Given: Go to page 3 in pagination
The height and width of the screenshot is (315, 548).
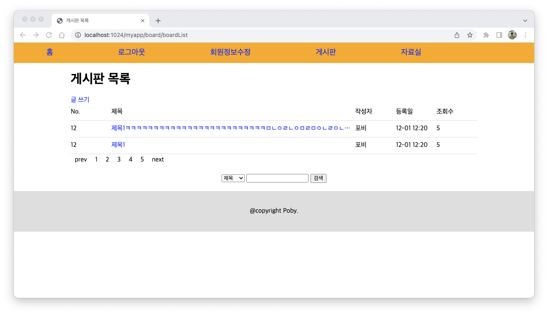Looking at the screenshot, I should pos(119,159).
